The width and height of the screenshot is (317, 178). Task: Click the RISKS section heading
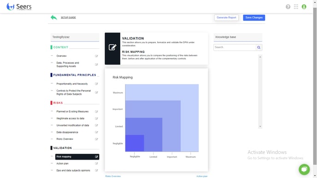(58, 103)
